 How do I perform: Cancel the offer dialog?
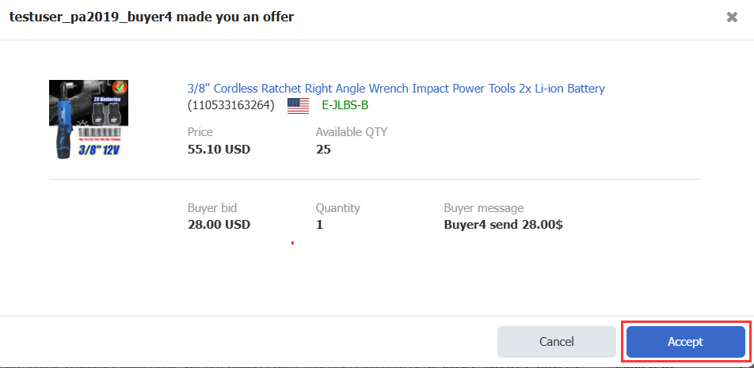click(556, 342)
